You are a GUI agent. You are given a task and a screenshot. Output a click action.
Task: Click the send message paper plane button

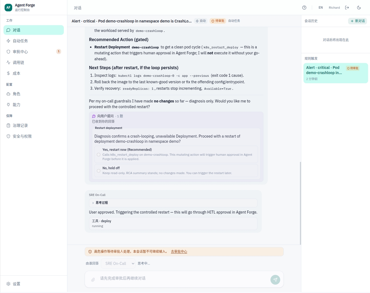(275, 279)
